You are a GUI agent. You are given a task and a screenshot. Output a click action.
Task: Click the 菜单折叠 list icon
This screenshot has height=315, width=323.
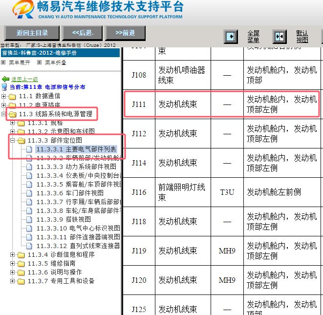(x=40, y=62)
